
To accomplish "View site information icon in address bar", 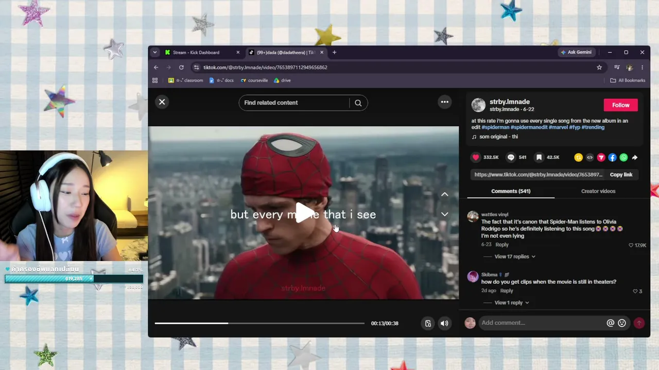I will (x=196, y=67).
